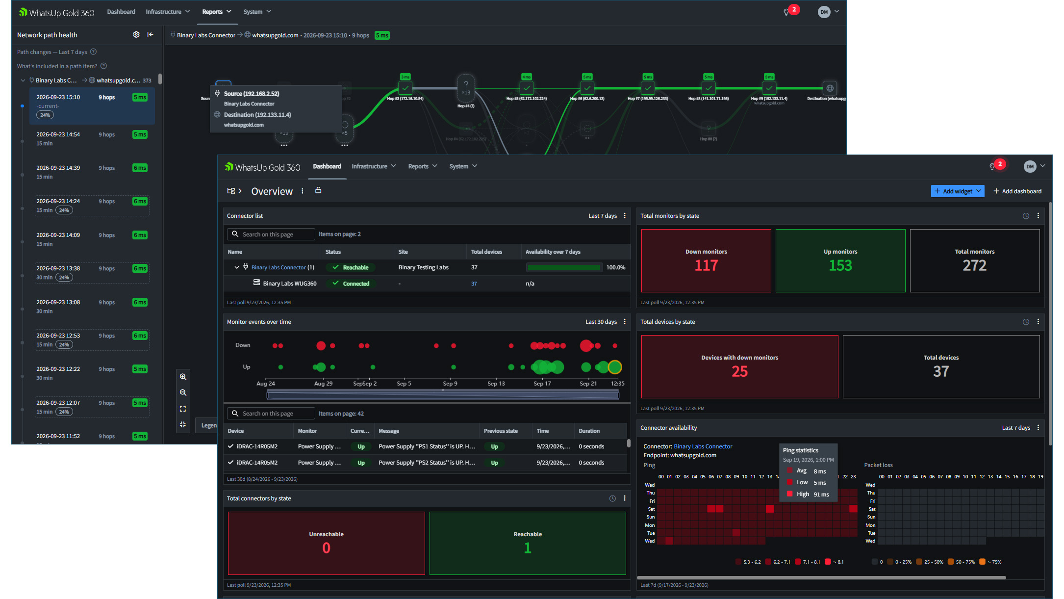
Task: Click clock icon on Total connectors by state
Action: (612, 498)
